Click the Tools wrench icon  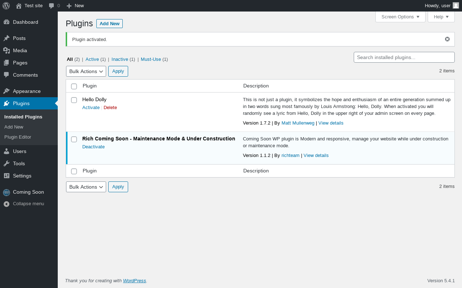tap(6, 163)
